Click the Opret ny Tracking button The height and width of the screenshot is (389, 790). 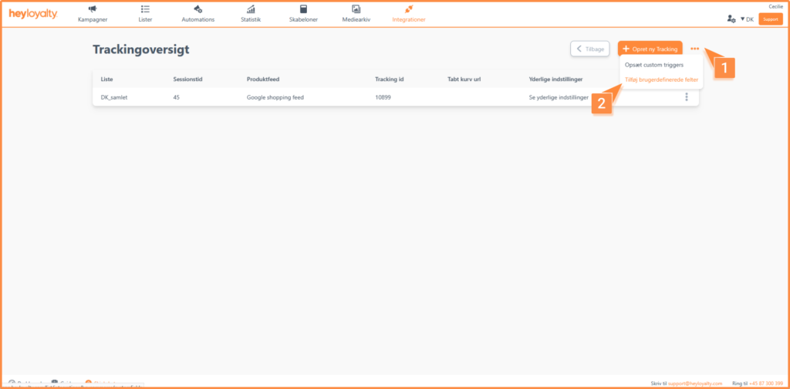[x=650, y=49]
